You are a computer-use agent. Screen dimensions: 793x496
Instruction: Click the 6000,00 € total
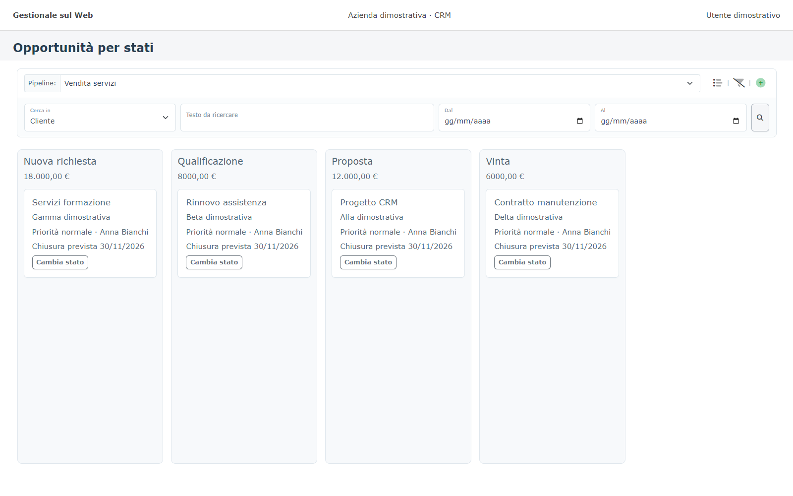(505, 177)
